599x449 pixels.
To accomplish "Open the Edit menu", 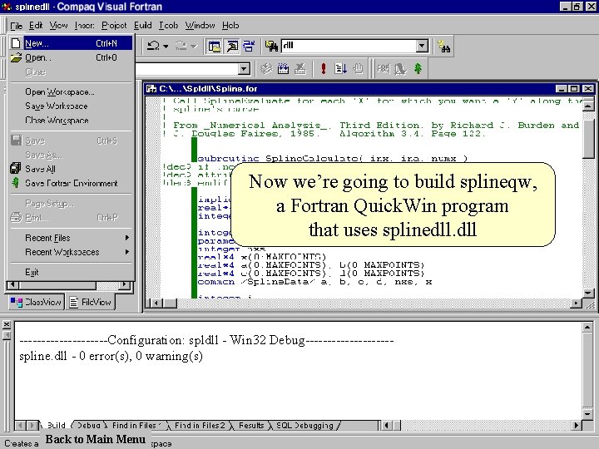I will tap(36, 26).
